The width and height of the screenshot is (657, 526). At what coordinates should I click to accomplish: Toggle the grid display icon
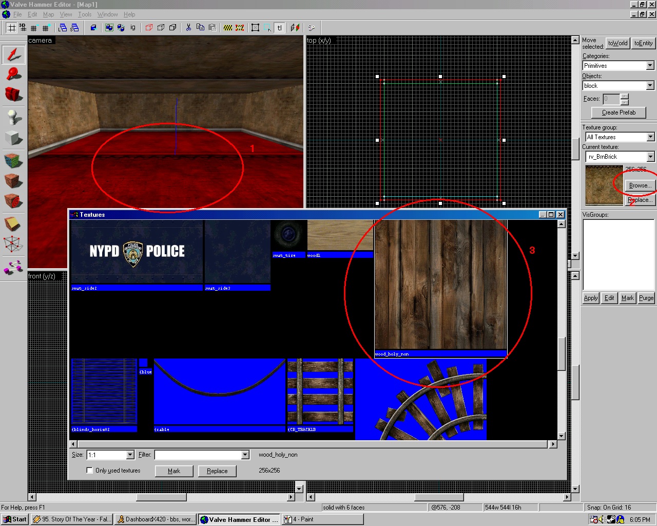[10, 28]
